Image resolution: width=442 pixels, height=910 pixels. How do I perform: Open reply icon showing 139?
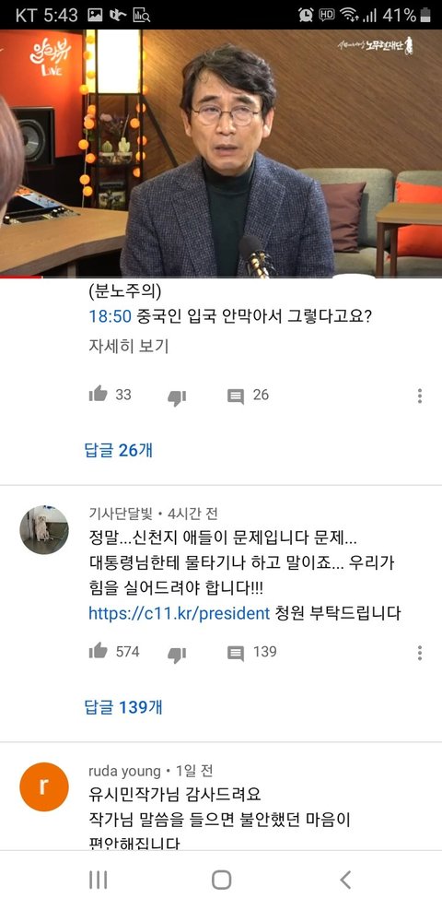pos(236,654)
